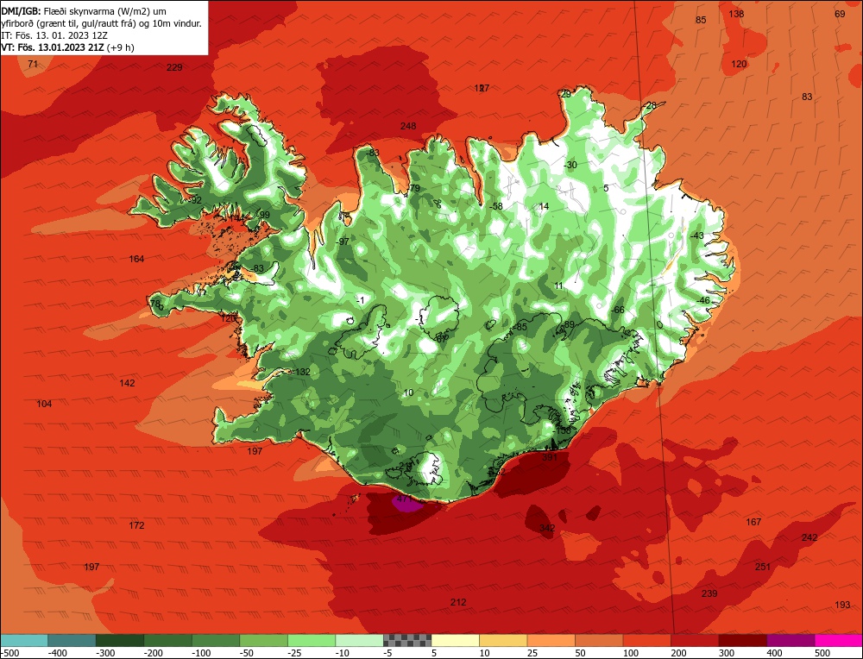Viewport: 863px width, 659px height.
Task: Click the map value '138'
Action: 736,14
